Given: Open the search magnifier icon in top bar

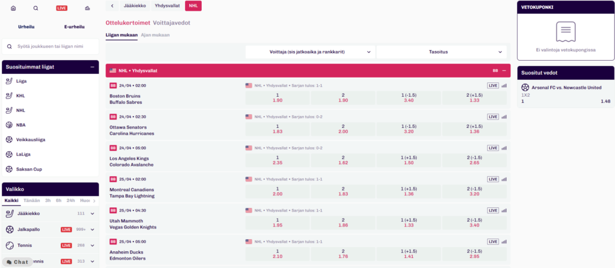Looking at the screenshot, I should coord(36,8).
